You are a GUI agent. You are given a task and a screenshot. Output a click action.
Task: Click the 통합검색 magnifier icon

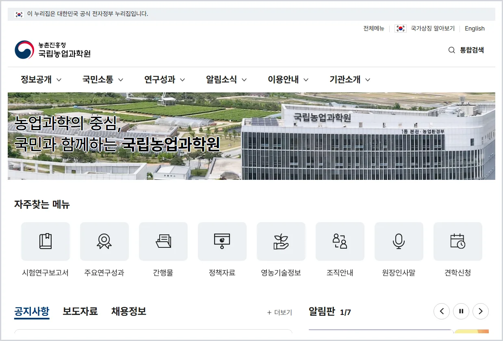tap(451, 50)
